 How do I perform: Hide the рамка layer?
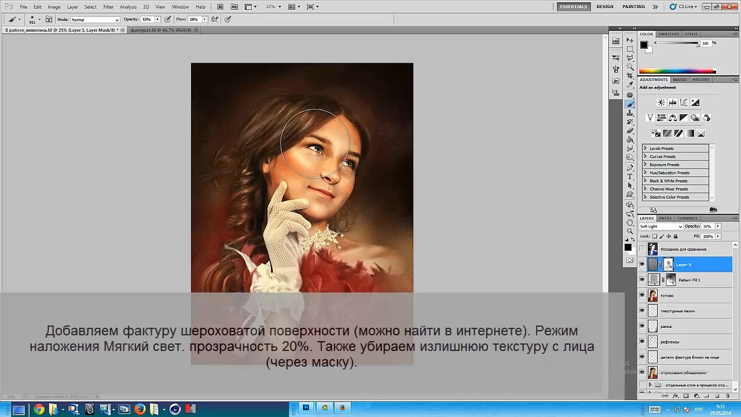click(x=641, y=327)
